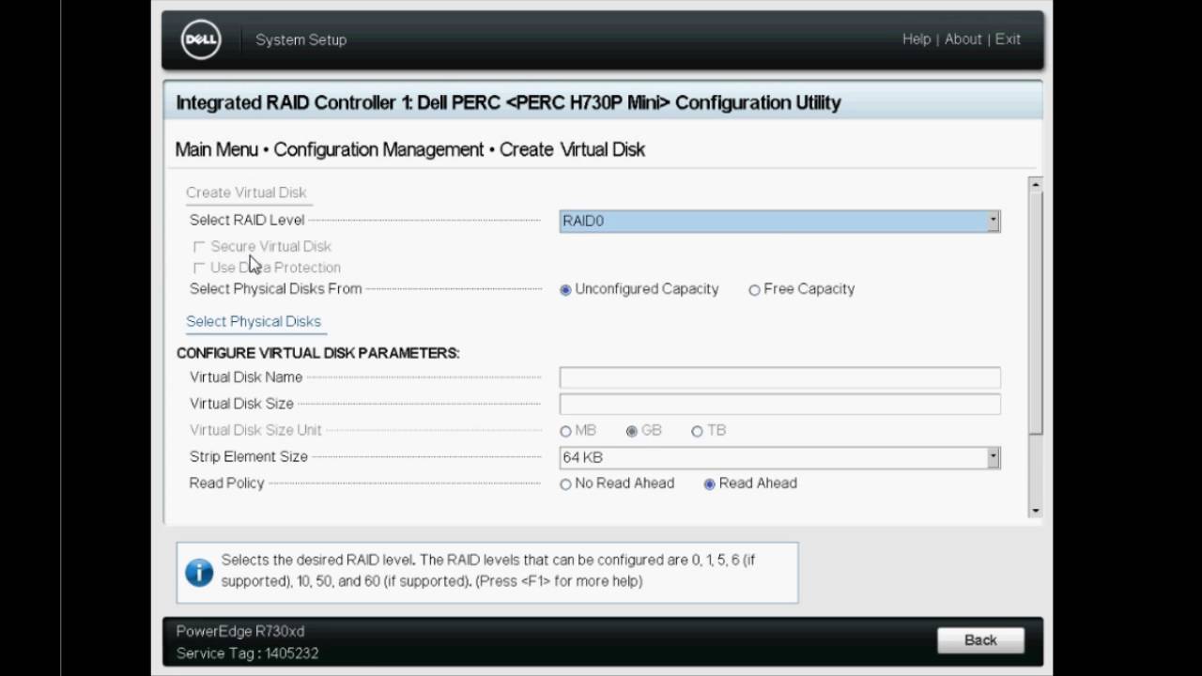Click the Service Tag : 1405232 text
This screenshot has width=1202, height=676.
point(248,653)
